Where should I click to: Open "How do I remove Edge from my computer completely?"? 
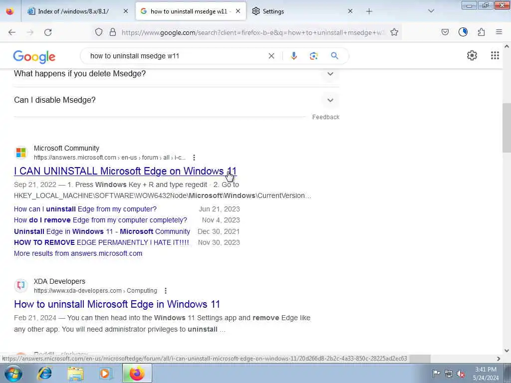(x=100, y=220)
